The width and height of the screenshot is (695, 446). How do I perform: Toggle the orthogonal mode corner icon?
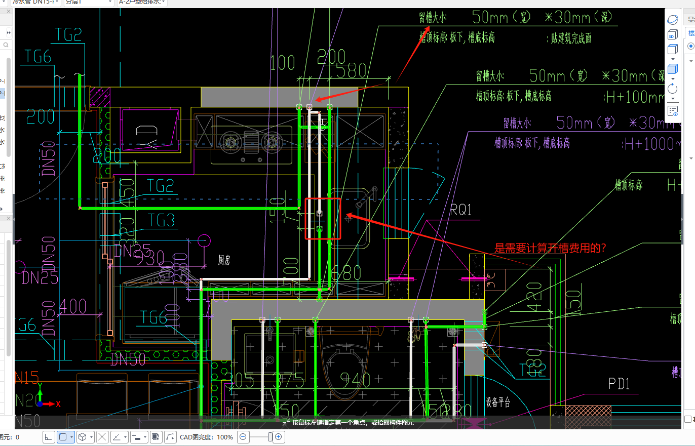(49, 436)
